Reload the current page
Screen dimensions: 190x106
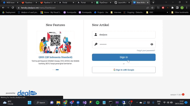[x=13, y=8]
